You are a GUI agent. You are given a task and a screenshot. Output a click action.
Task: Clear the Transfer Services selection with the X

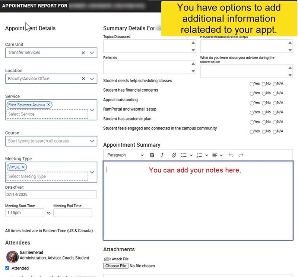tap(83, 52)
